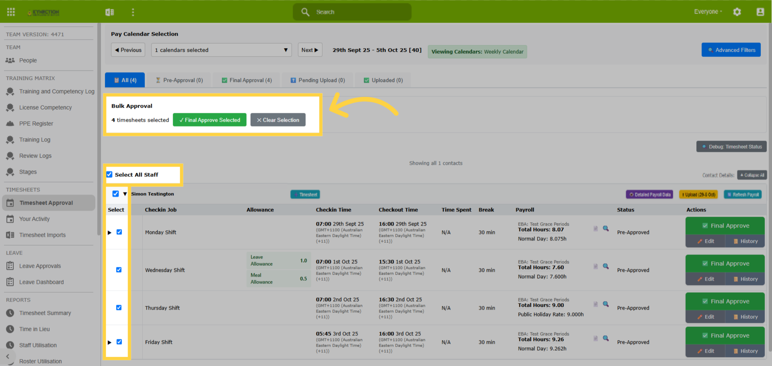Expand the Friday Shift row arrow

coord(110,342)
